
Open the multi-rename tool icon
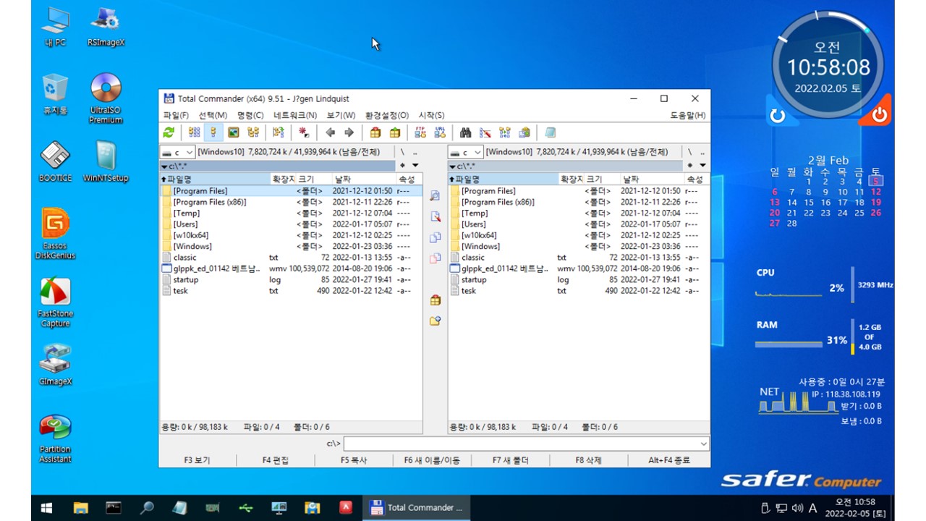tap(485, 132)
